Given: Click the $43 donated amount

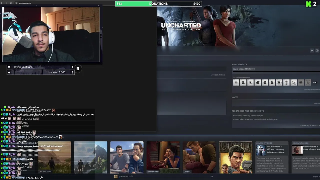Looking at the screenshot, I should click(x=119, y=4).
